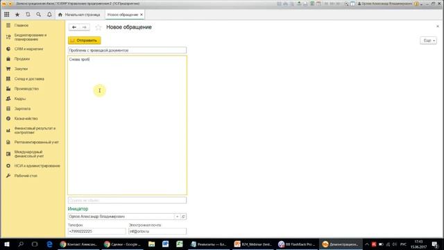Click the Кадры people icon
The width and height of the screenshot is (444, 250).
pyautogui.click(x=8, y=99)
